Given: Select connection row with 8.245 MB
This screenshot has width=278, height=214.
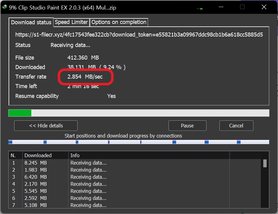Looking at the screenshot, I should tap(135, 163).
